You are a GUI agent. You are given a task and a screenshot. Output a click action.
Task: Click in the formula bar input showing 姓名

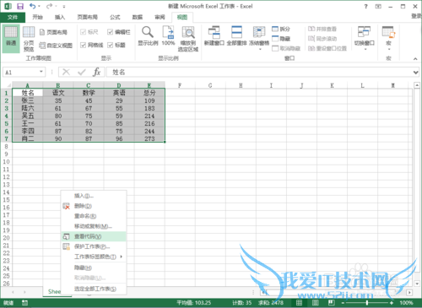click(x=259, y=73)
